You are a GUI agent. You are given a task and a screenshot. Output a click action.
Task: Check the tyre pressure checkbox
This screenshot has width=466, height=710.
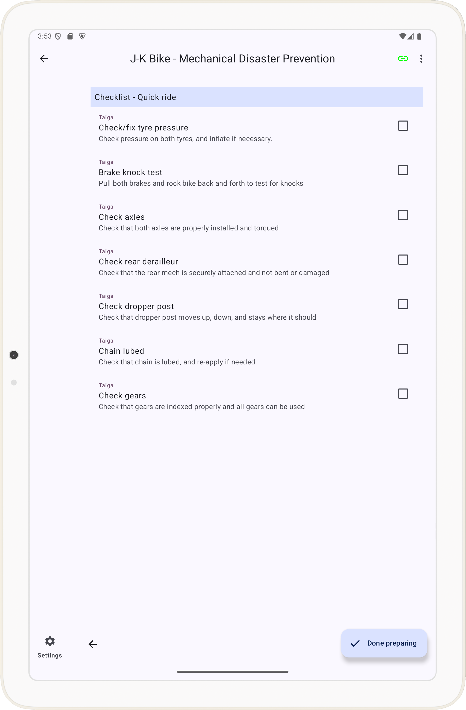click(403, 126)
